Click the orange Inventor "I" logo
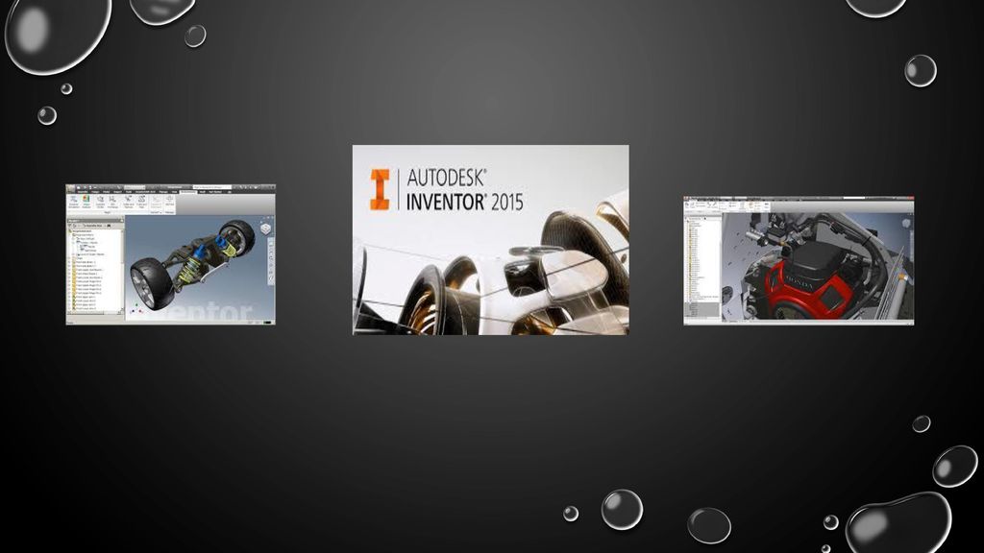The height and width of the screenshot is (553, 984). click(x=380, y=189)
